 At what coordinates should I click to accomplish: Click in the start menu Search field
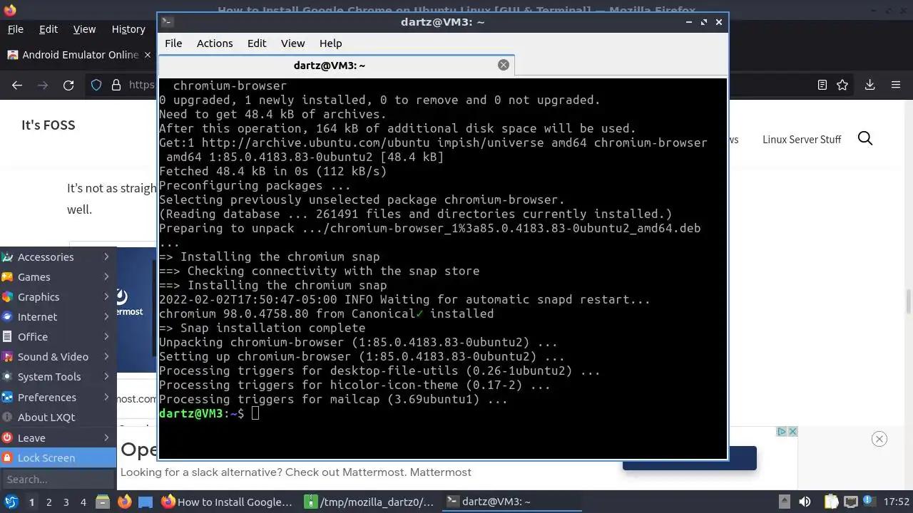tap(57, 479)
